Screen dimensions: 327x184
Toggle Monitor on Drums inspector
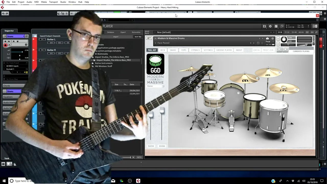9,45
